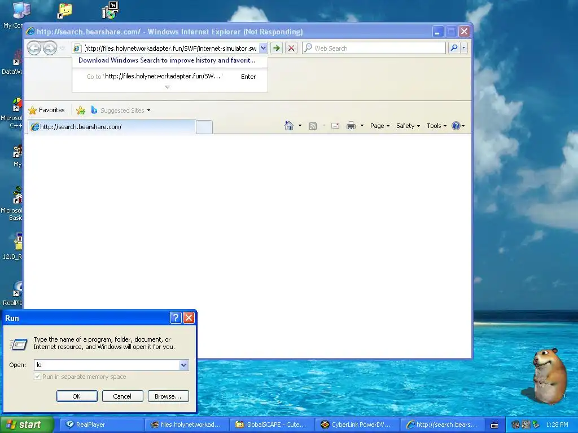The height and width of the screenshot is (433, 578).
Task: Click Download Windows Search suggestion link
Action: pyautogui.click(x=167, y=60)
